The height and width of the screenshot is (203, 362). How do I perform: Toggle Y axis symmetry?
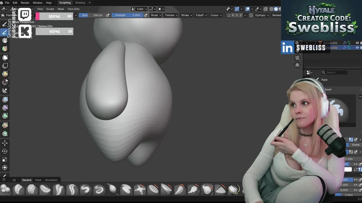(237, 15)
